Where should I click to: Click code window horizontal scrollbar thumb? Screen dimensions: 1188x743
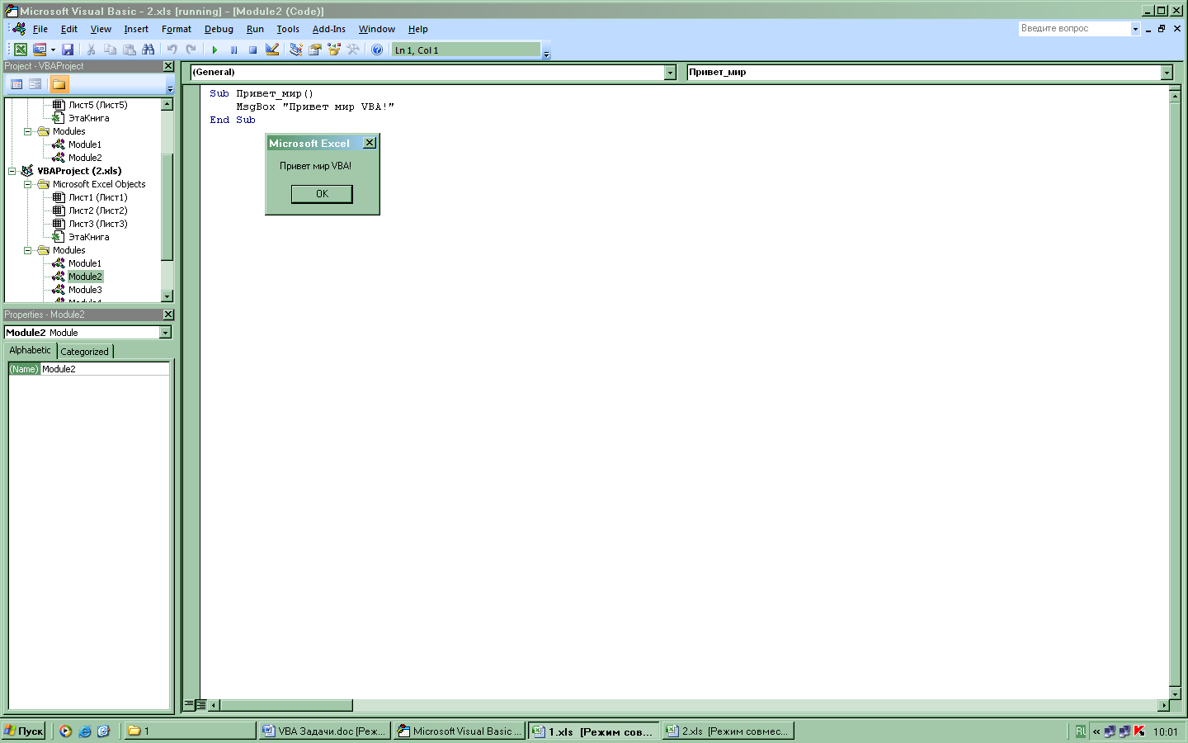click(286, 705)
